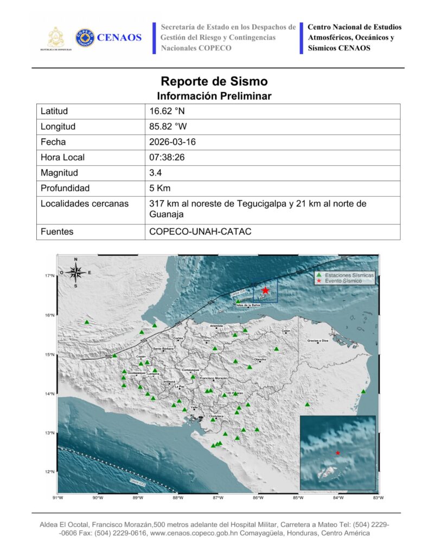Click the 'Información Preliminar' subtitle
The height and width of the screenshot is (555, 429).
coord(214,96)
